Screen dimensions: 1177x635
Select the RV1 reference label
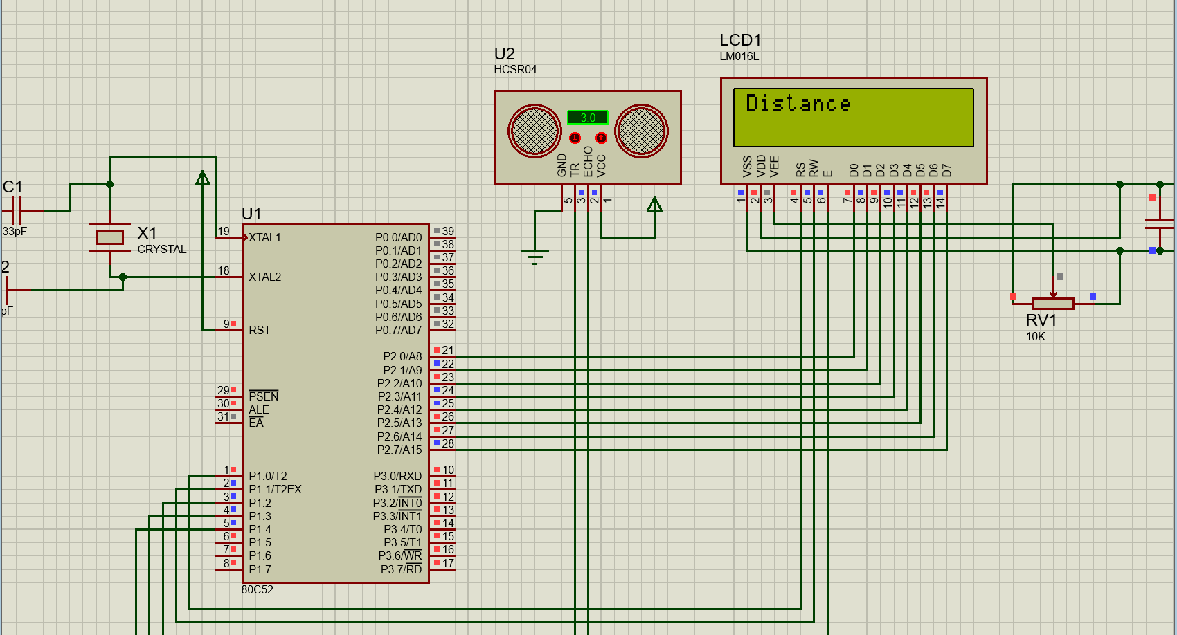pyautogui.click(x=1041, y=320)
